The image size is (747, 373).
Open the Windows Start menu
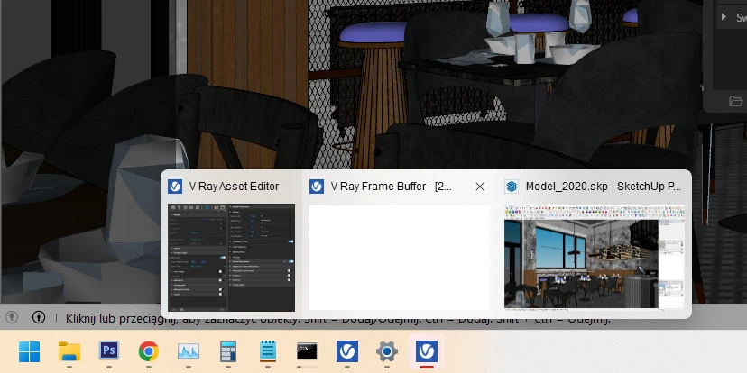[29, 351]
